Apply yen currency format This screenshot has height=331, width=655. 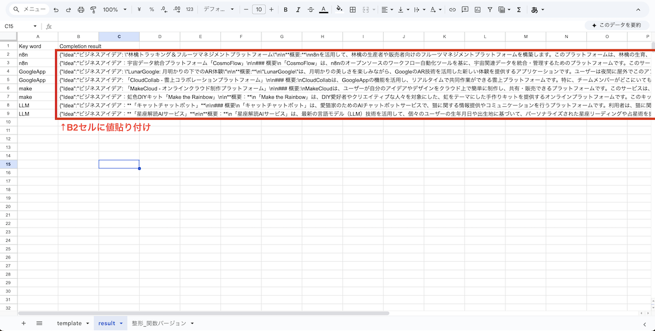pyautogui.click(x=140, y=10)
